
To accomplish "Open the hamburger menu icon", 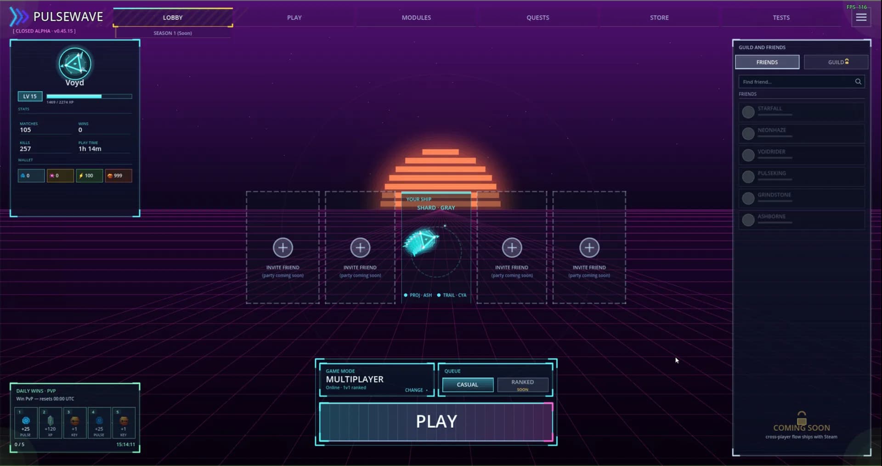I will 861,17.
